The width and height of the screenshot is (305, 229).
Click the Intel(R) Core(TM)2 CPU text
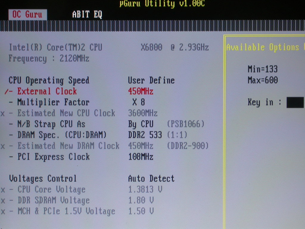click(55, 47)
